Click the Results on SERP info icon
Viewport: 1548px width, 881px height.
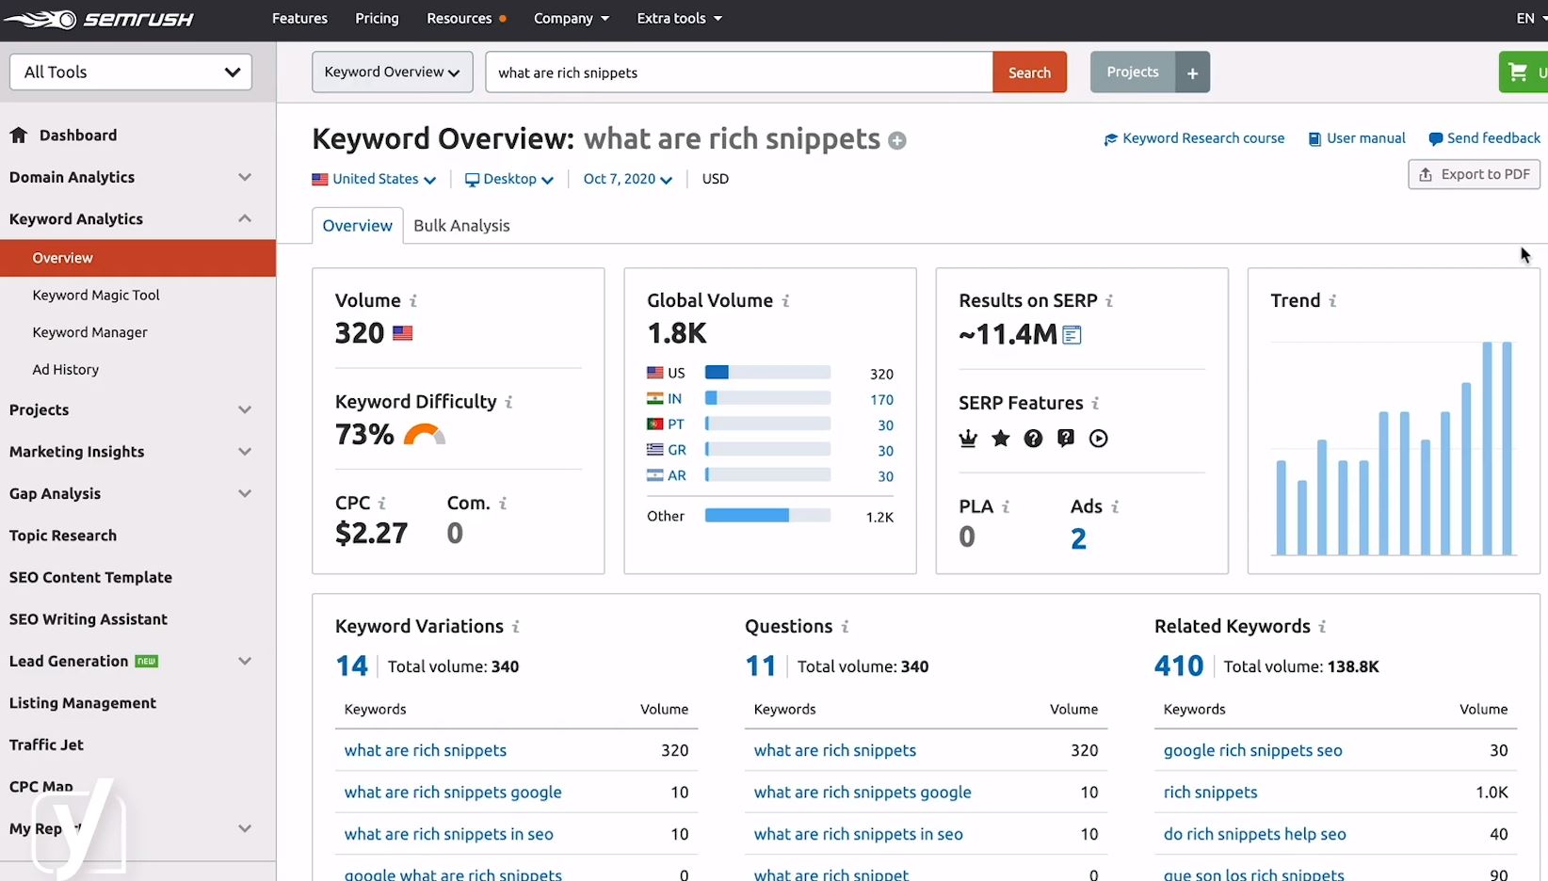click(1109, 301)
